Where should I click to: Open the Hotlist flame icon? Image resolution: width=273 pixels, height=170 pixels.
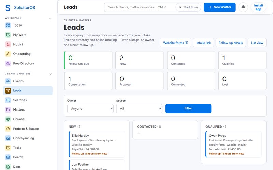click(x=8, y=45)
